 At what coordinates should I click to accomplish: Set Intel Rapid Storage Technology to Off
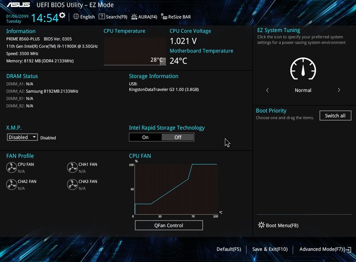click(x=178, y=137)
